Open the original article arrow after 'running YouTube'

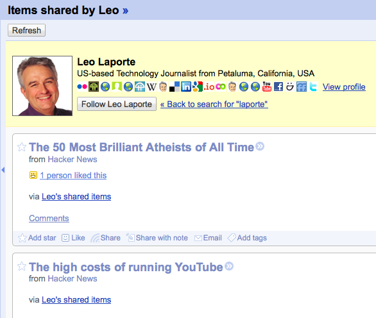pos(229,266)
